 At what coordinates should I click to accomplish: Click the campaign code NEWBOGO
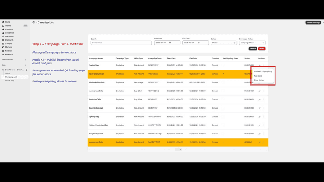(153, 100)
